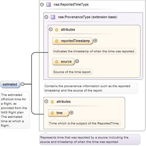The height and width of the screenshot is (146, 146).
Task: Select the time attribute box
Action: pyautogui.click(x=58, y=113)
